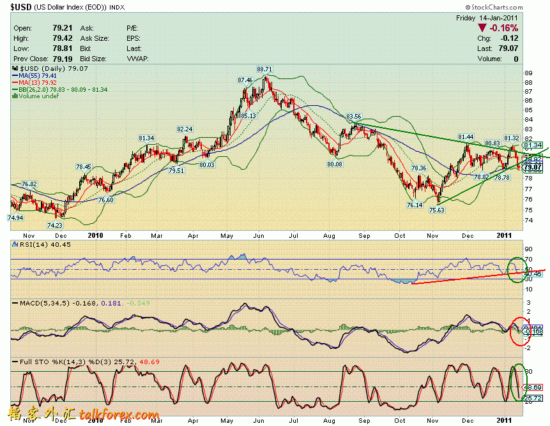Click the 2011 marker on the time axis
The width and height of the screenshot is (550, 426).
pyautogui.click(x=505, y=235)
